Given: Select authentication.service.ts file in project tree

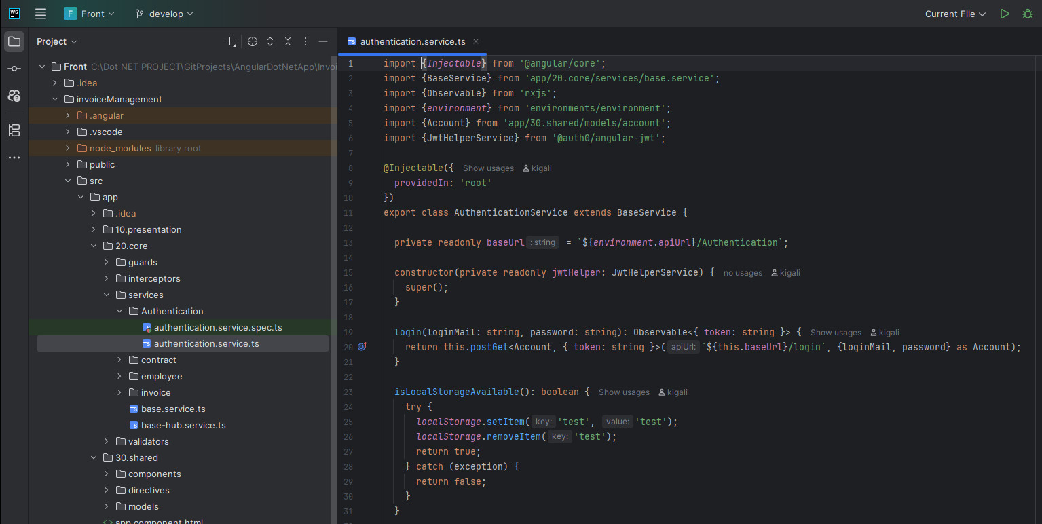Looking at the screenshot, I should coord(206,343).
